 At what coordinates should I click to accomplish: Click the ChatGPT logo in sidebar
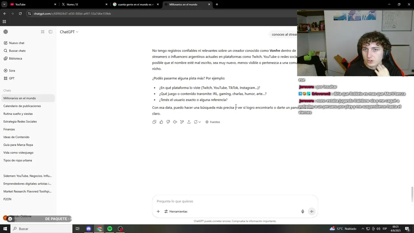coord(6,32)
